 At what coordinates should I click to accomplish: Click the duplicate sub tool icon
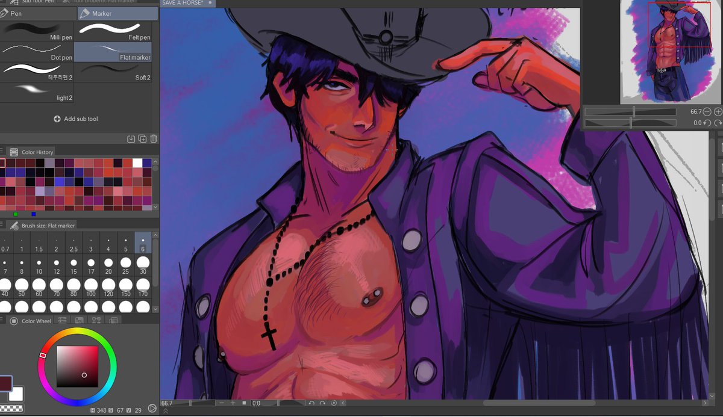(142, 139)
